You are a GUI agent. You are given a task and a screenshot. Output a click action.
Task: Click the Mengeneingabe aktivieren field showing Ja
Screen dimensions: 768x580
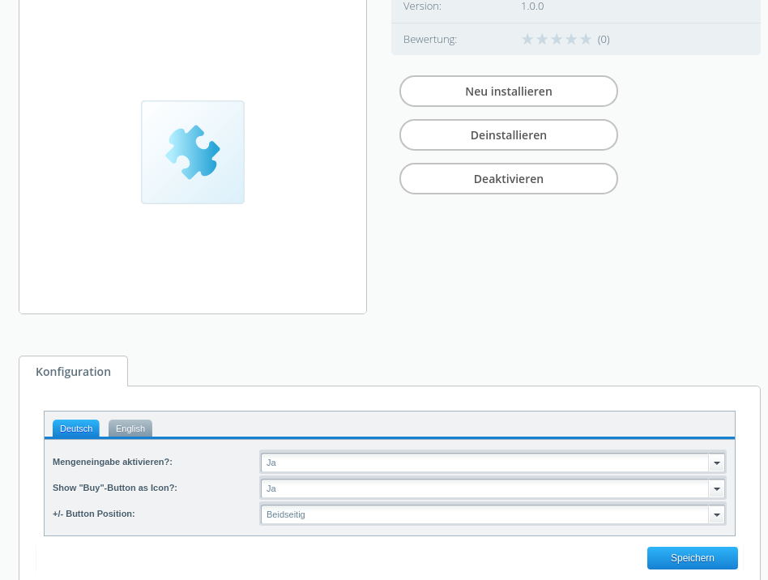click(484, 463)
